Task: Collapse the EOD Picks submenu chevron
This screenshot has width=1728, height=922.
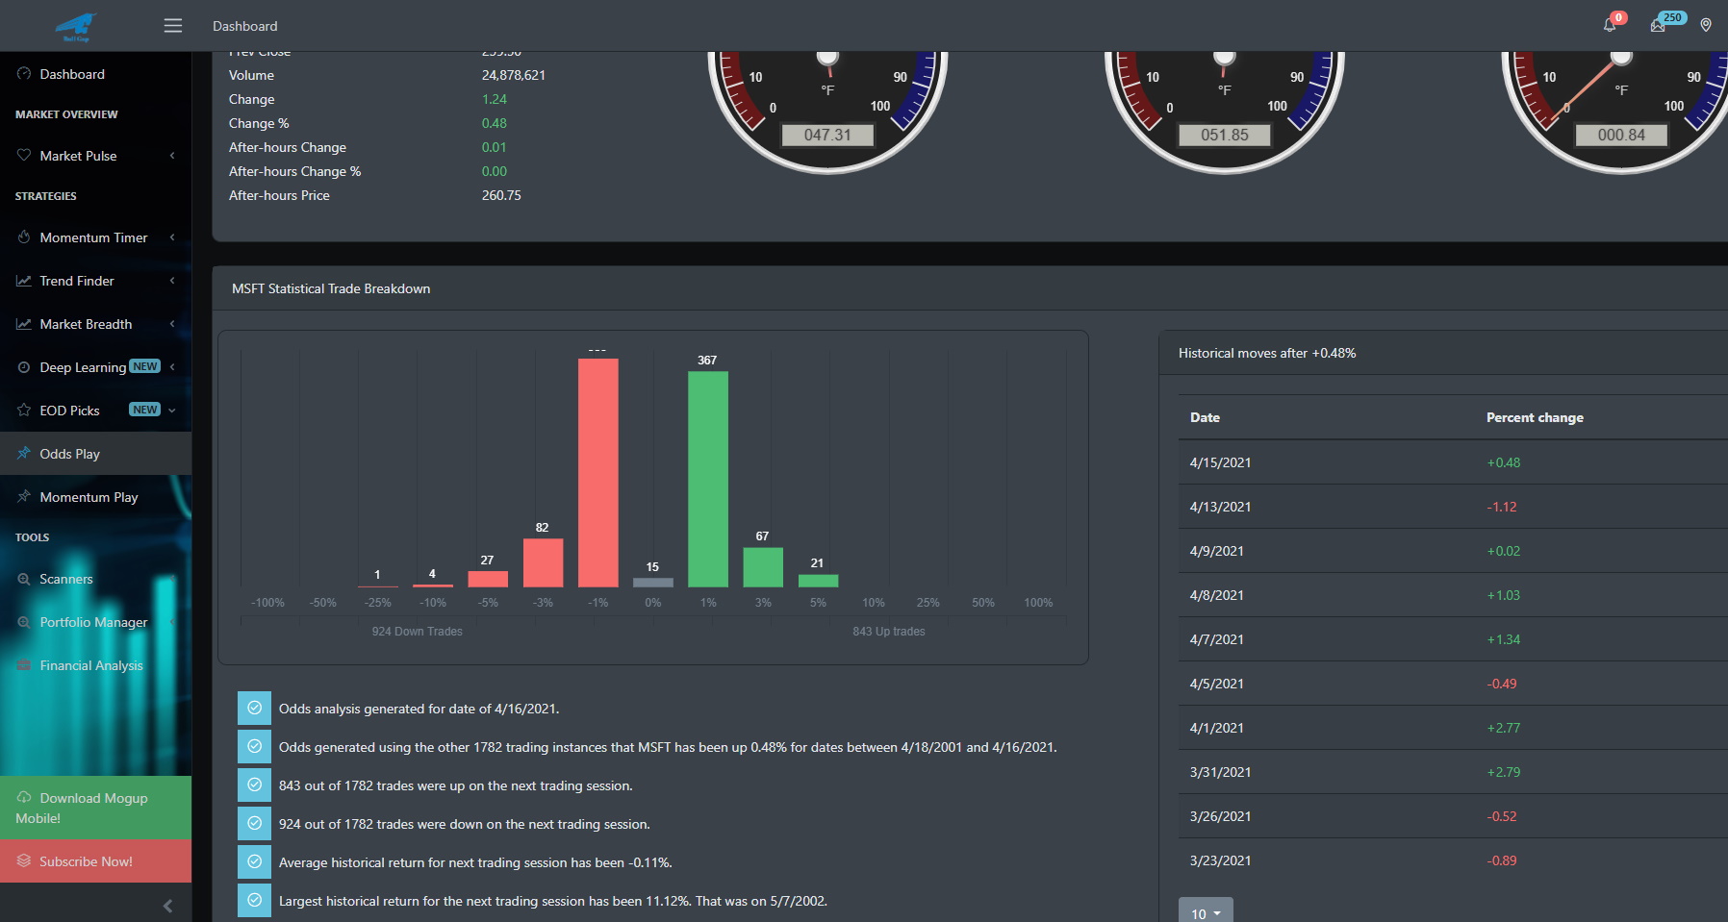Action: pos(172,411)
